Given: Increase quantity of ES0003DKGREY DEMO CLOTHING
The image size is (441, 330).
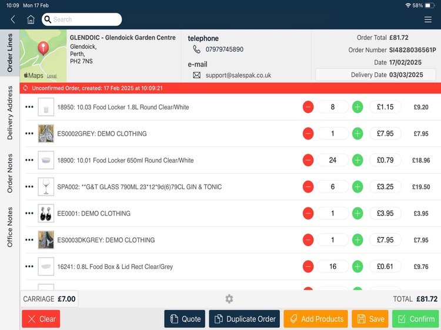Looking at the screenshot, I should pos(358,240).
